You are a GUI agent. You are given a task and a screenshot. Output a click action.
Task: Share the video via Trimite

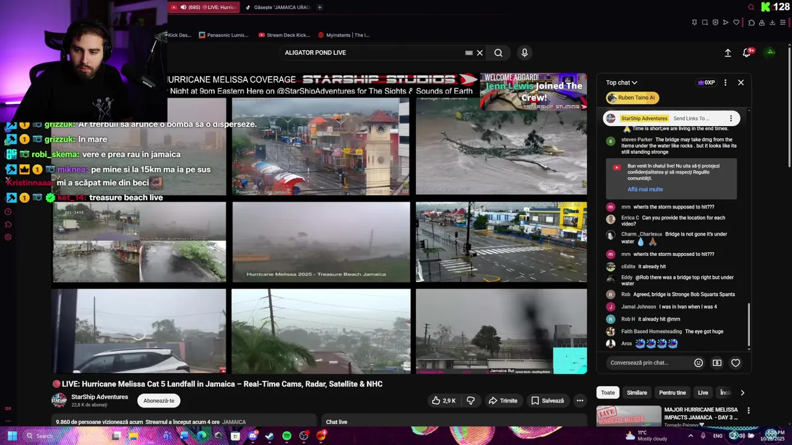[503, 400]
